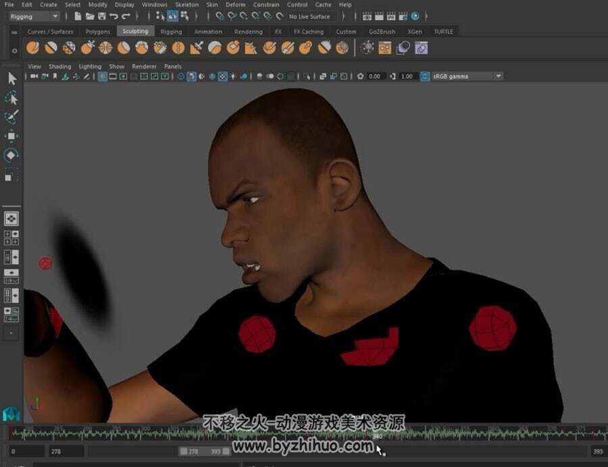Click the exposure value 0.00 field

point(376,77)
